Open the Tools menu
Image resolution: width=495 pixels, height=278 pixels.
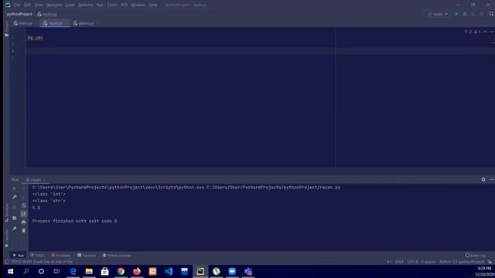[111, 5]
